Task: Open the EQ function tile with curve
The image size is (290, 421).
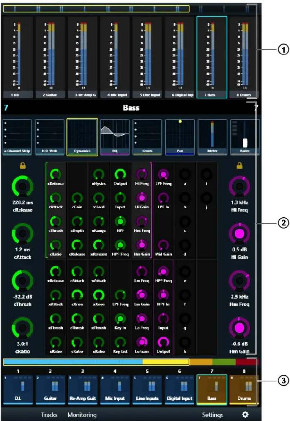Action: tap(115, 137)
